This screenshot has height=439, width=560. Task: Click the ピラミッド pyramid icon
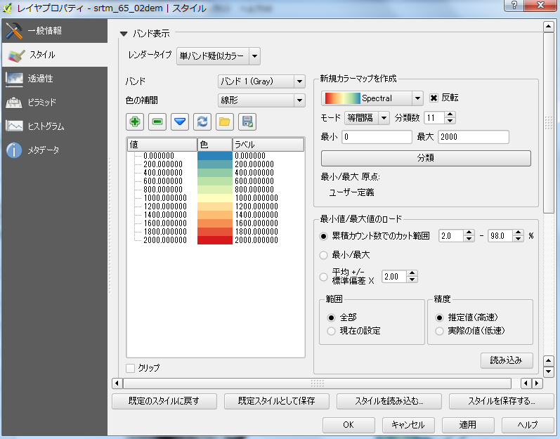(14, 103)
